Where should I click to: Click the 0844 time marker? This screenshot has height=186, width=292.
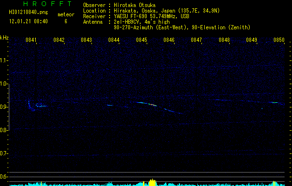coord(114,40)
